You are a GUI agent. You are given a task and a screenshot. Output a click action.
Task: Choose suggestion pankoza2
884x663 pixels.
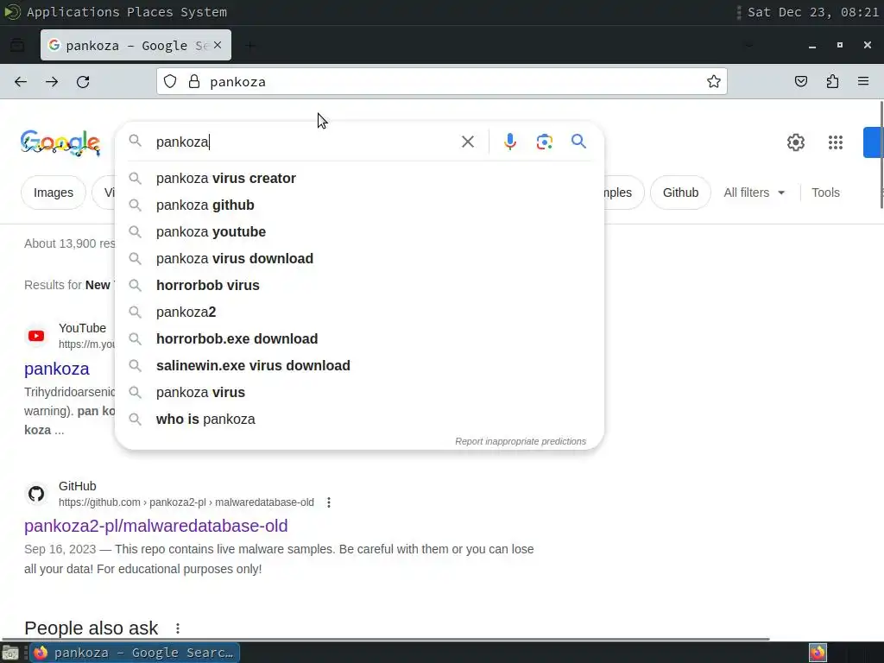tap(359, 313)
